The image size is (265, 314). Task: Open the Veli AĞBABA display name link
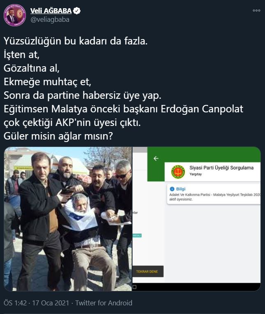[x=51, y=11]
